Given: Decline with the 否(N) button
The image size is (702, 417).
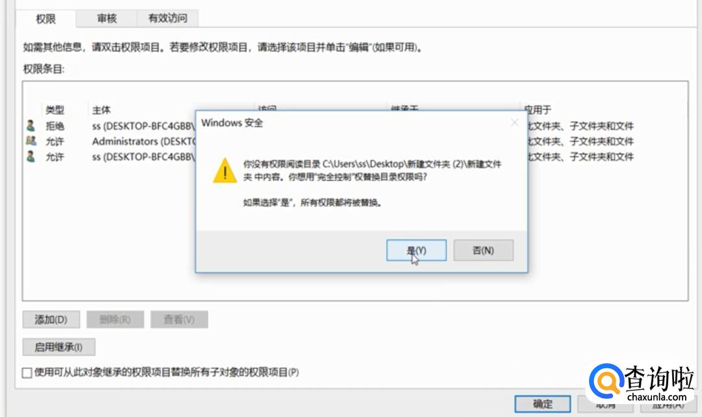Looking at the screenshot, I should 484,250.
